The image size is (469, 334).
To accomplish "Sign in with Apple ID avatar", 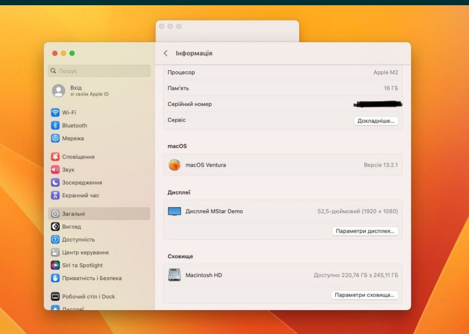I will (x=59, y=91).
